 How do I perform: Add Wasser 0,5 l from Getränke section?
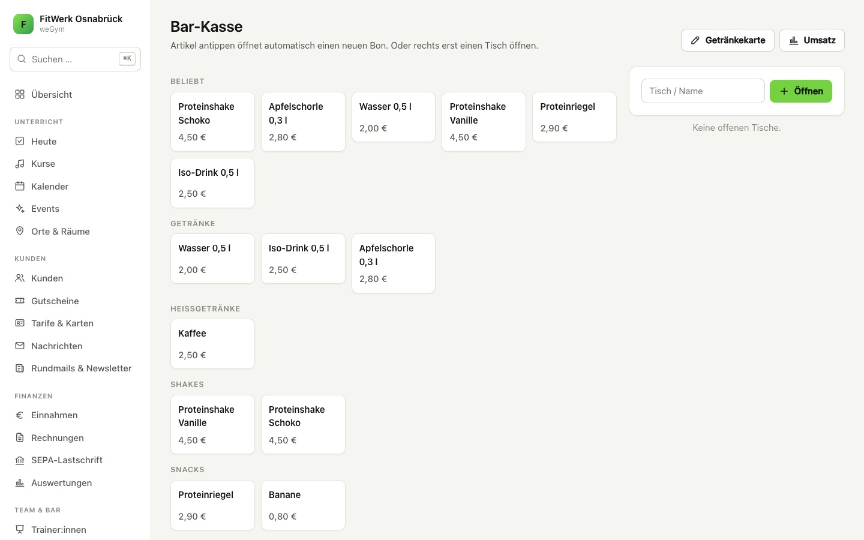[x=212, y=259]
